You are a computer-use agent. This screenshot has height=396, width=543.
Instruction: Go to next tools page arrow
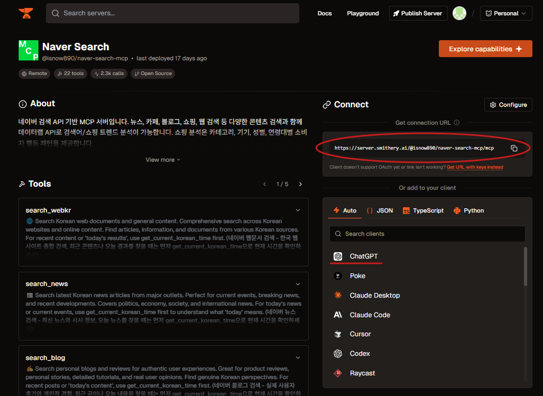point(300,184)
